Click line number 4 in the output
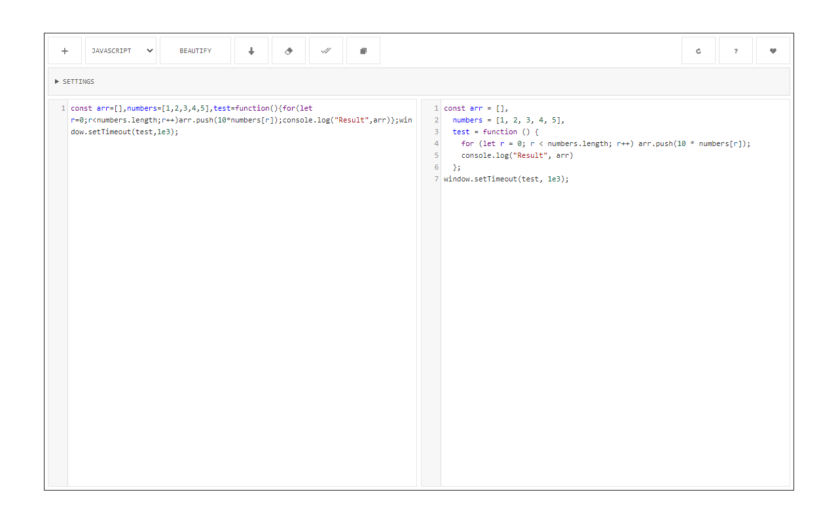 [436, 143]
